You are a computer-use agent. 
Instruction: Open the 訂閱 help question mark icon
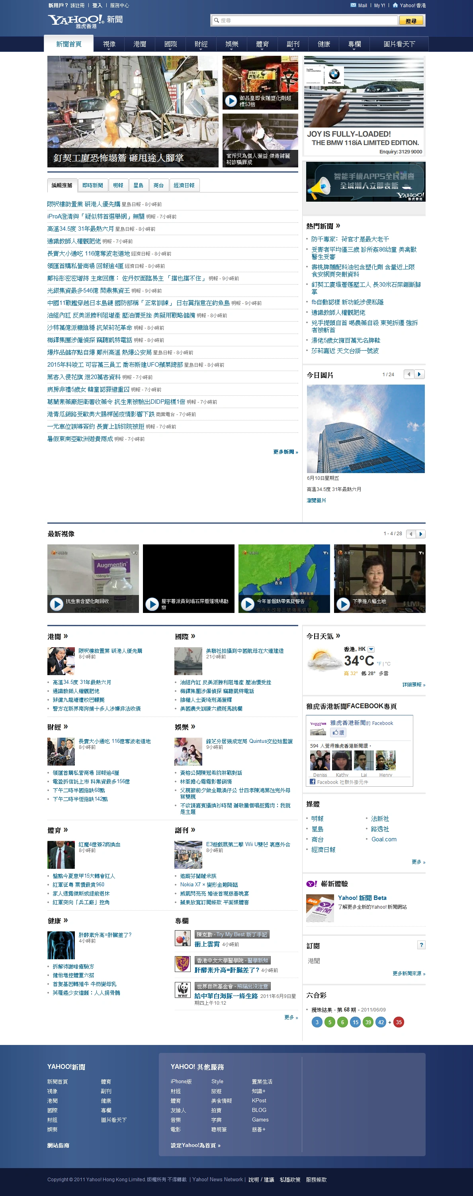pos(421,945)
